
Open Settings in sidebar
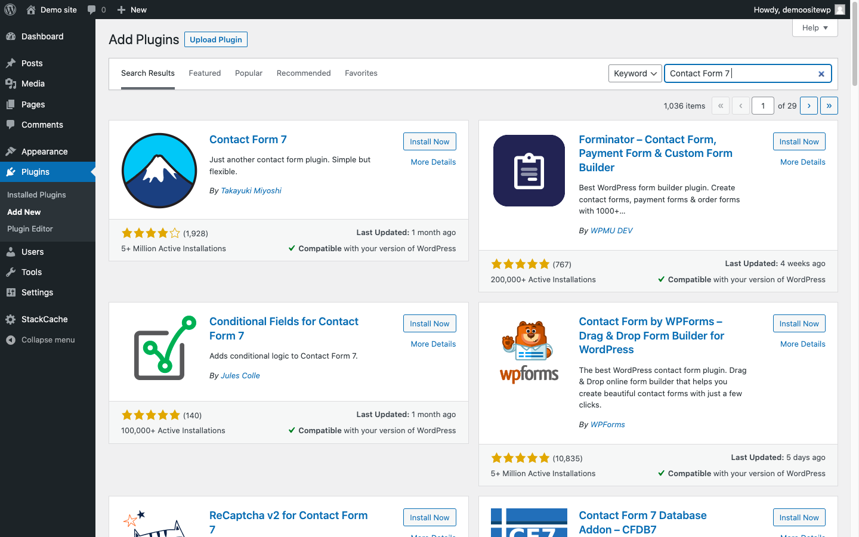(x=48, y=292)
